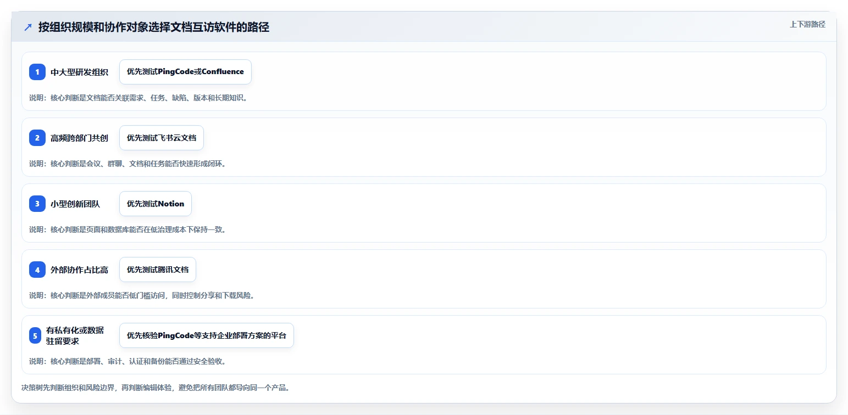The width and height of the screenshot is (848, 415).
Task: Choose 优先测试腾讯文档 option
Action: pyautogui.click(x=158, y=270)
